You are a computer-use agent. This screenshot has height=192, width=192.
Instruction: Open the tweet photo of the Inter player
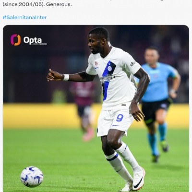coord(96,108)
